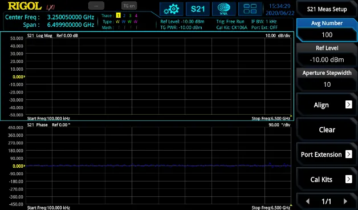Switch to VNA mode globe icon
The image size is (358, 210).
click(x=223, y=9)
